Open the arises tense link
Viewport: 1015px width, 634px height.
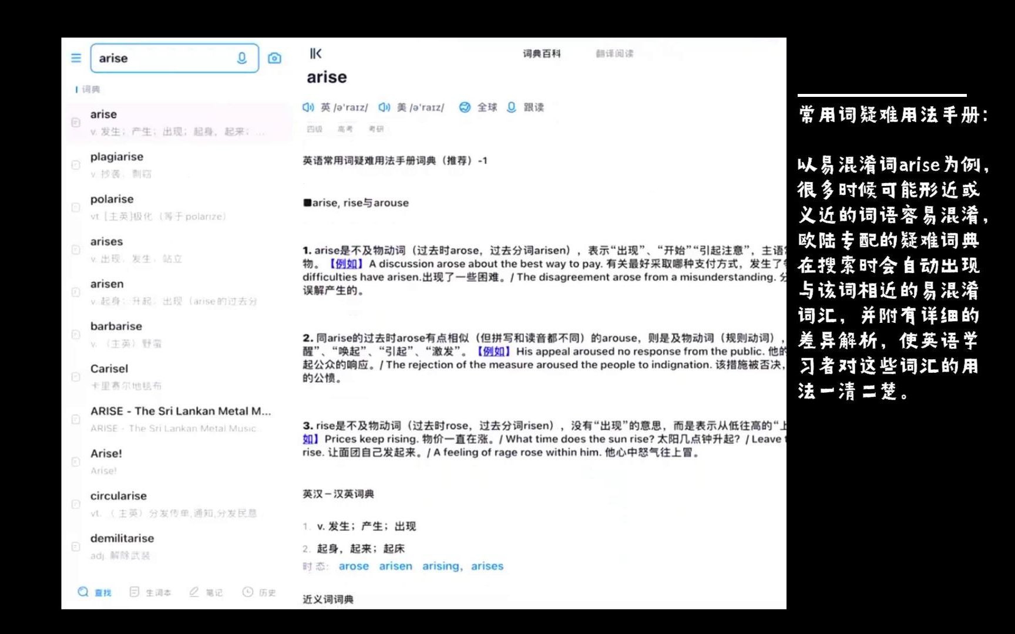(x=487, y=566)
